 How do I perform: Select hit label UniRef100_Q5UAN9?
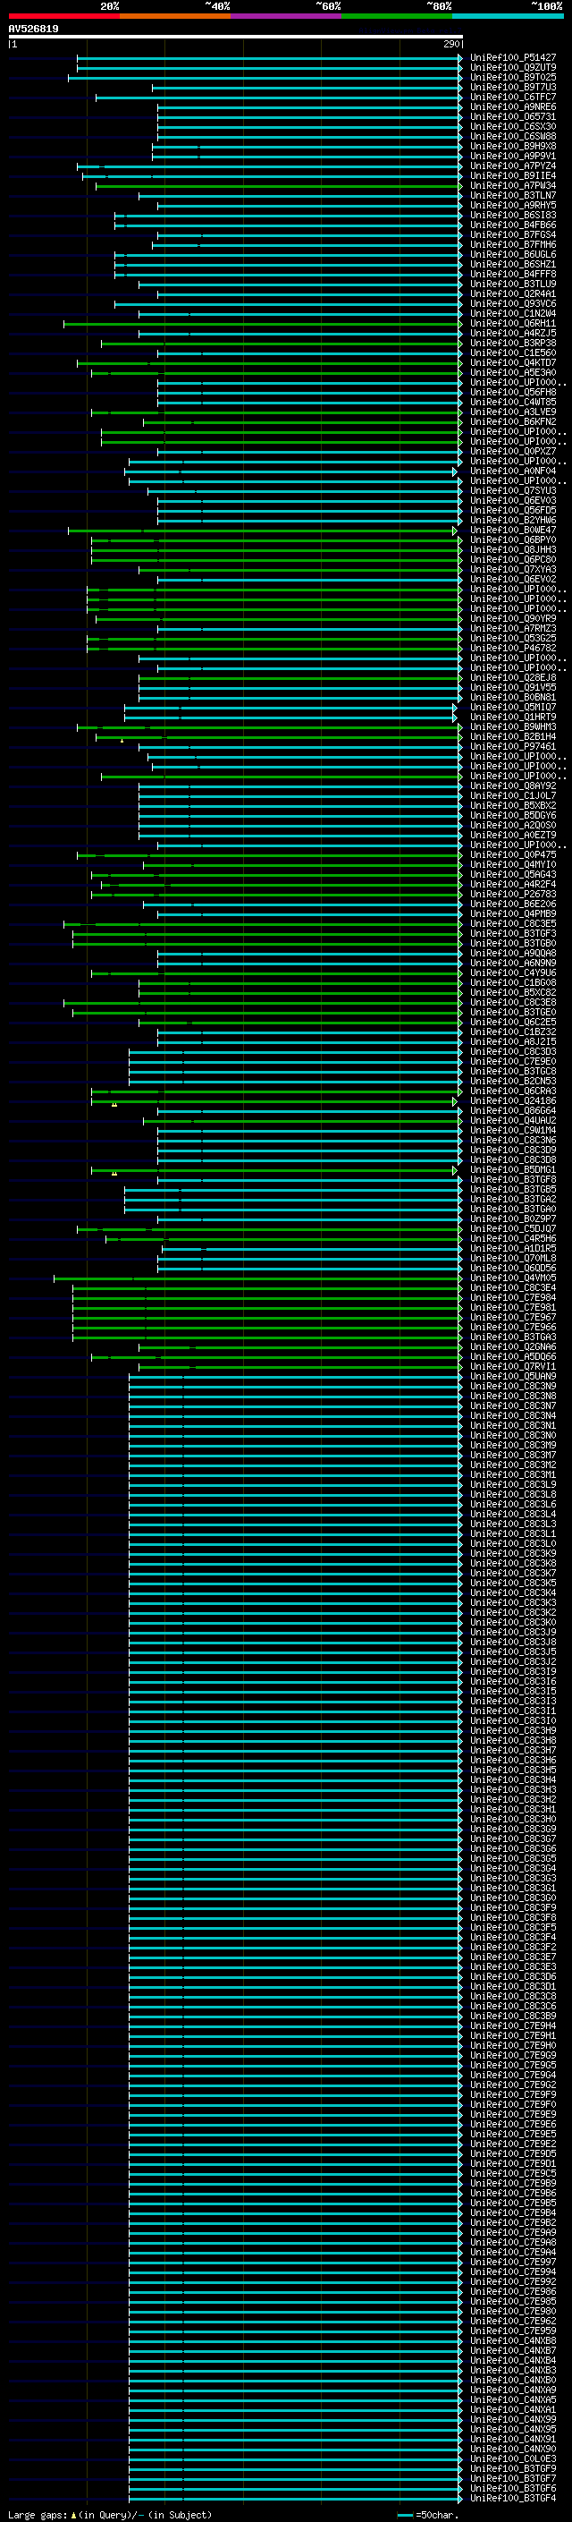pos(513,1377)
